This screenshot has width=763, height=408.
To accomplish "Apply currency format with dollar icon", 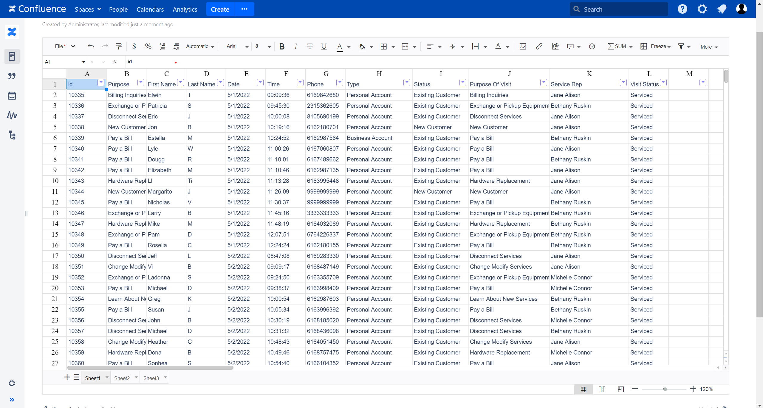I will click(x=134, y=46).
